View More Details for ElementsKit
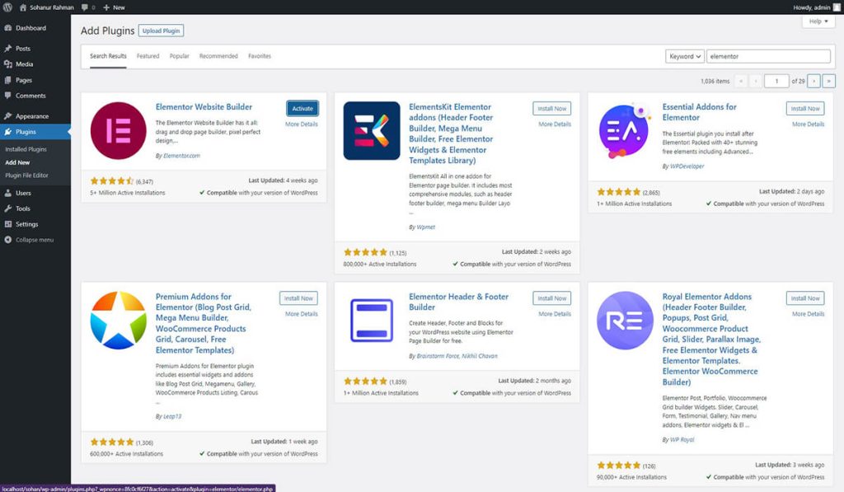The height and width of the screenshot is (492, 844). click(555, 124)
